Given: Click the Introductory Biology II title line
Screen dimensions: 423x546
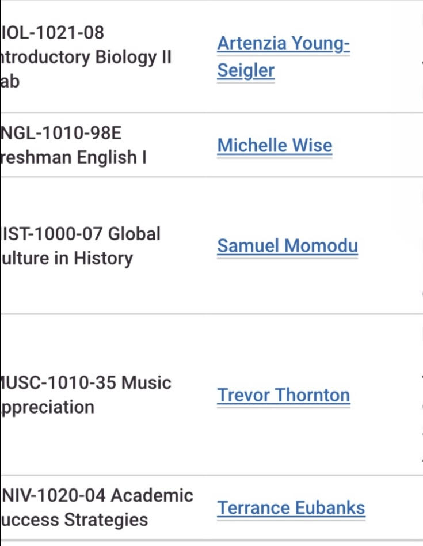Looking at the screenshot, I should pyautogui.click(x=86, y=58).
